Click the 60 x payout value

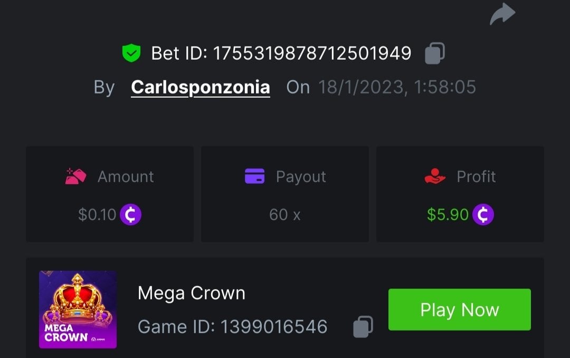pyautogui.click(x=284, y=215)
